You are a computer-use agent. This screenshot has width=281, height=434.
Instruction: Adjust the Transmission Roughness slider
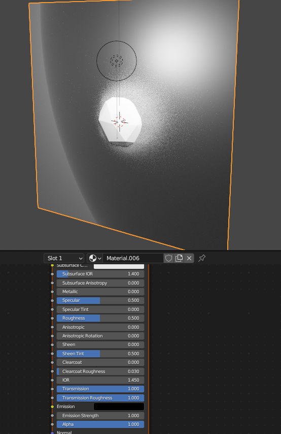(x=100, y=398)
